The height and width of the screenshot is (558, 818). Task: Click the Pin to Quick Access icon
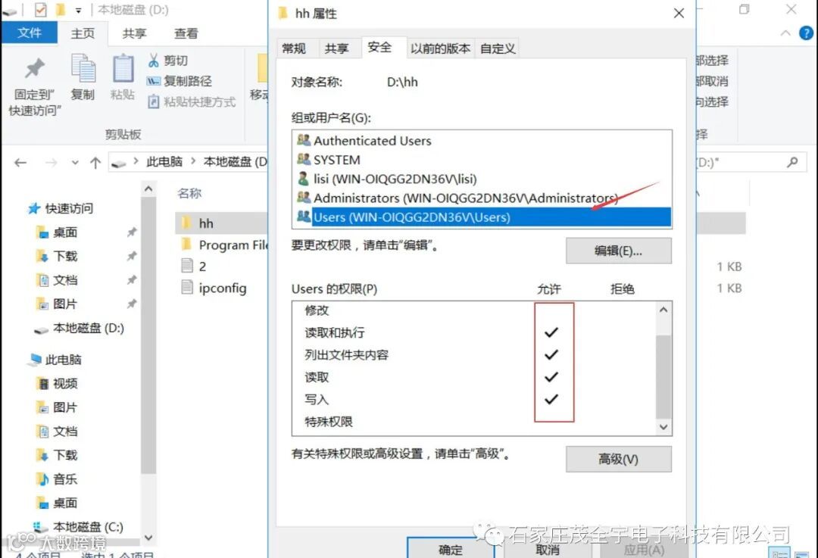(x=35, y=68)
